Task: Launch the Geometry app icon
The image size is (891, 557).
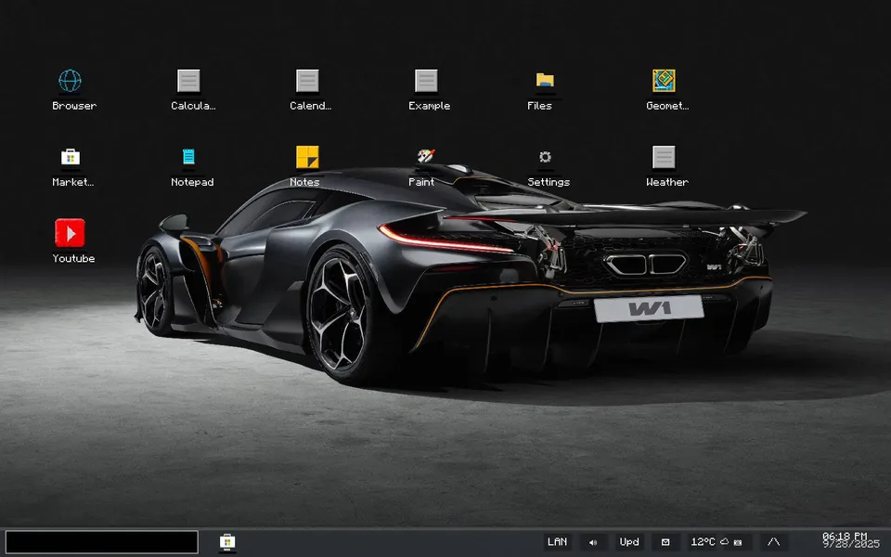Action: pos(664,81)
